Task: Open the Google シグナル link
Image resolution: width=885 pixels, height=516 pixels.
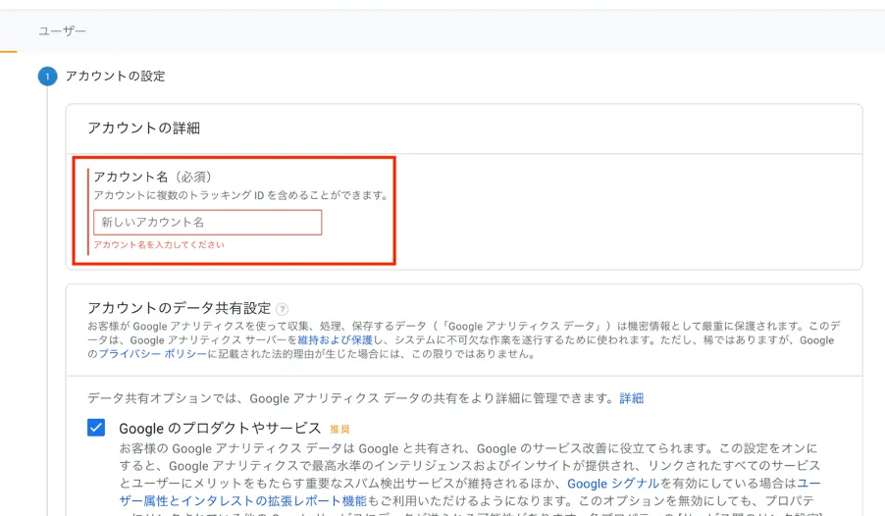Action: pos(613,484)
